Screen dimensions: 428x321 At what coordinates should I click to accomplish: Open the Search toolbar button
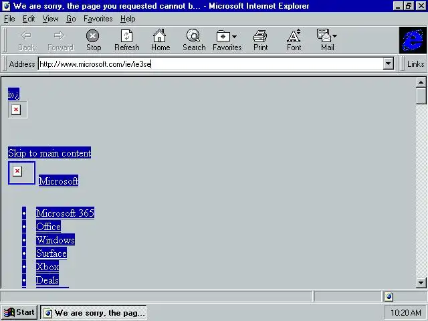194,41
